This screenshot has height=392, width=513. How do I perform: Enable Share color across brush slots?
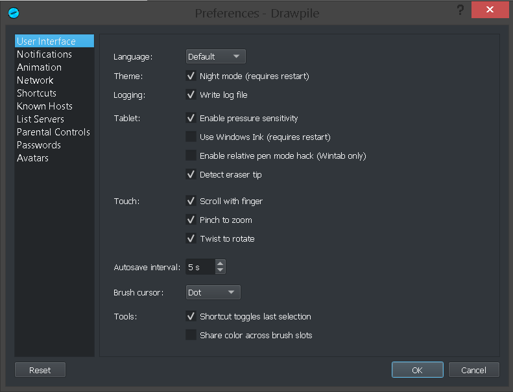tap(191, 335)
